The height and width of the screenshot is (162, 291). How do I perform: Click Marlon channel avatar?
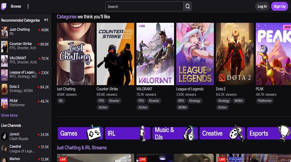click(4, 160)
